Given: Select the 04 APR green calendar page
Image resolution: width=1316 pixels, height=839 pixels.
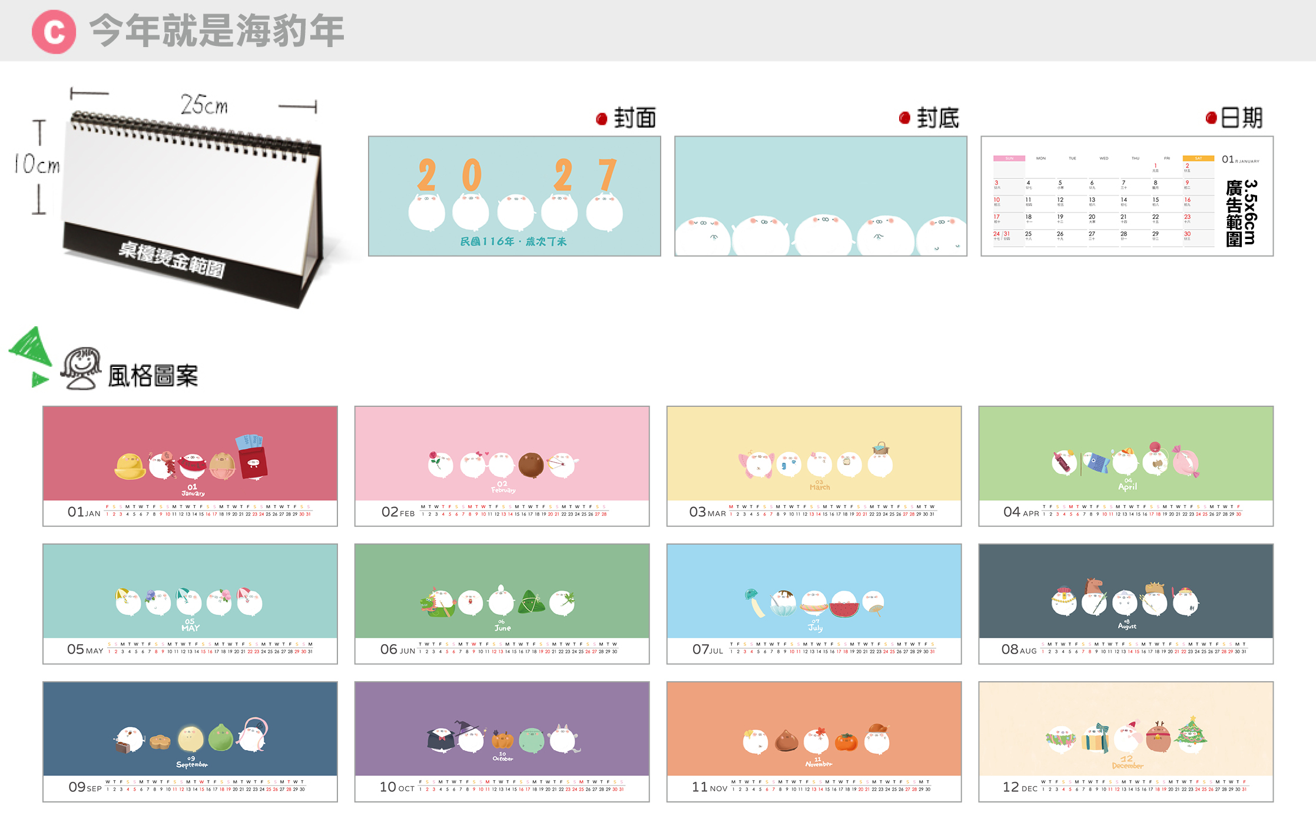Looking at the screenshot, I should 1126,466.
